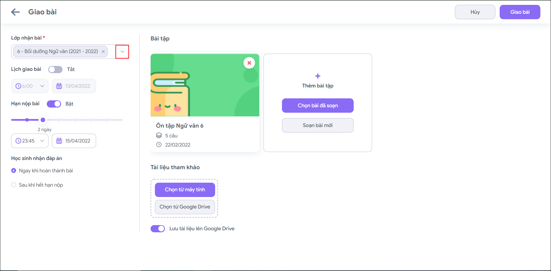Screen dimensions: 551x271
Task: Open the Ôn tập Ngữ văn 6 thumbnail
Action: [205, 85]
